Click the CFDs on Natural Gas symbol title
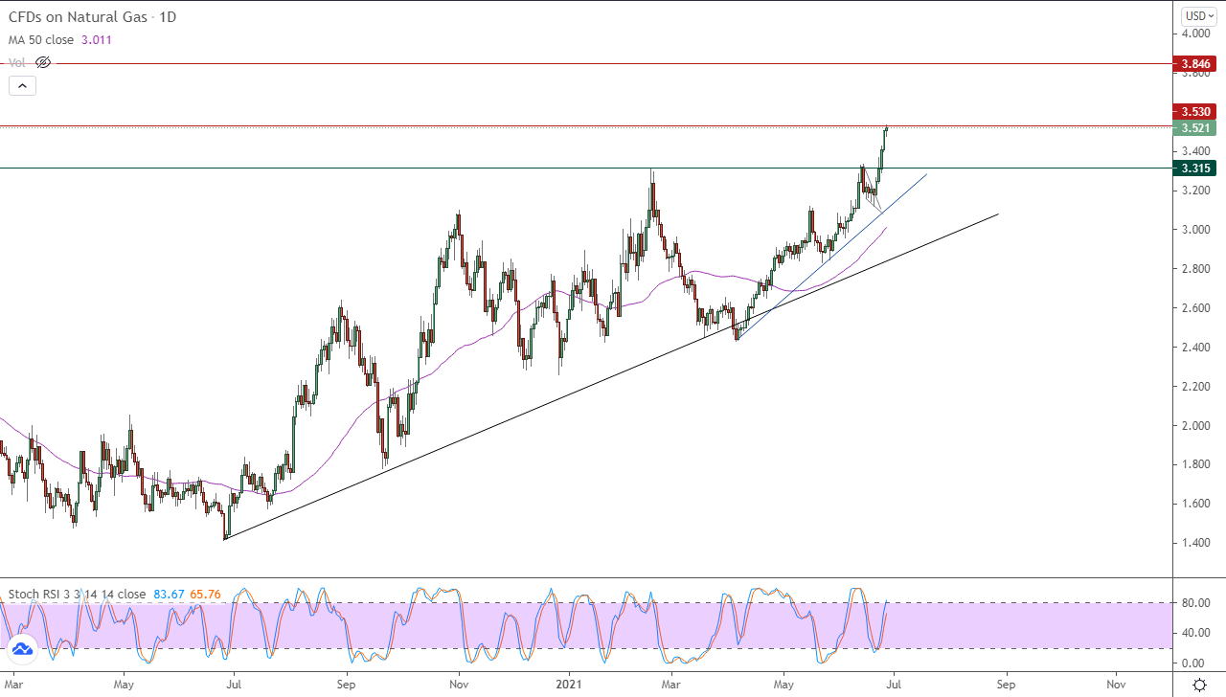The image size is (1226, 697). pos(92,17)
